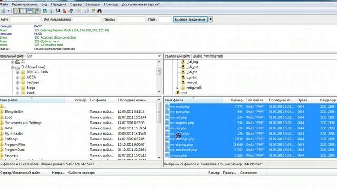Open the Редактирование menu
The width and height of the screenshot is (337, 190).
tap(25, 4)
